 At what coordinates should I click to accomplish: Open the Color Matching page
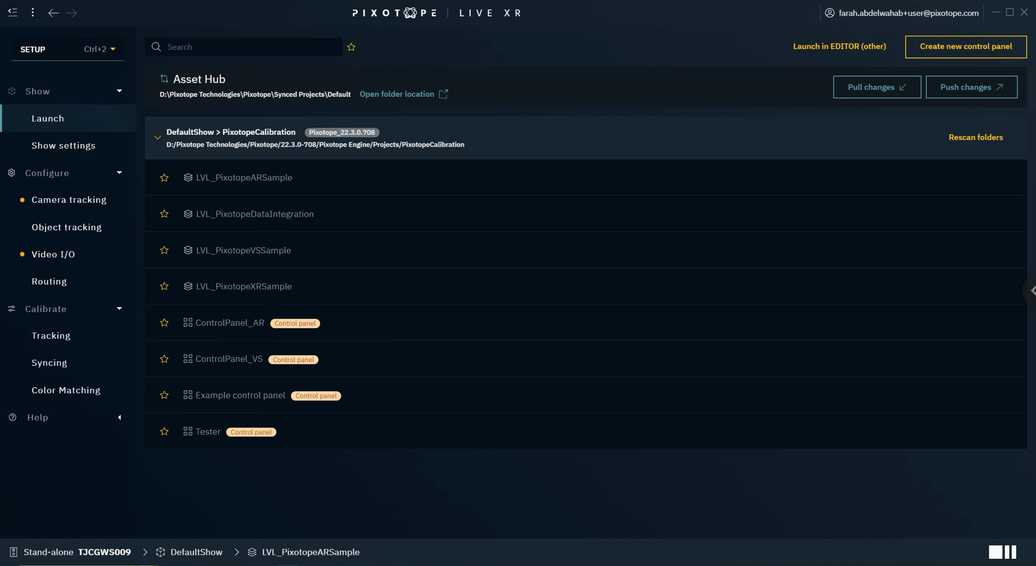tap(66, 390)
